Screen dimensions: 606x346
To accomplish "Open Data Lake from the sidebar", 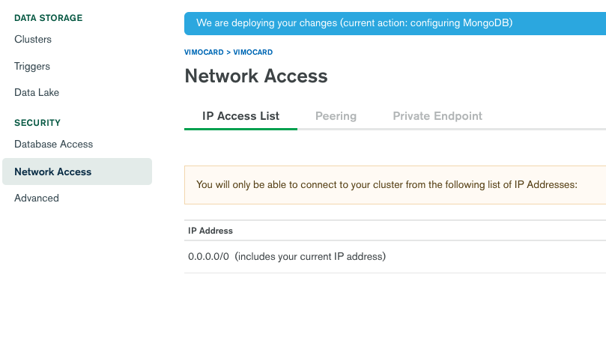I will [x=37, y=93].
